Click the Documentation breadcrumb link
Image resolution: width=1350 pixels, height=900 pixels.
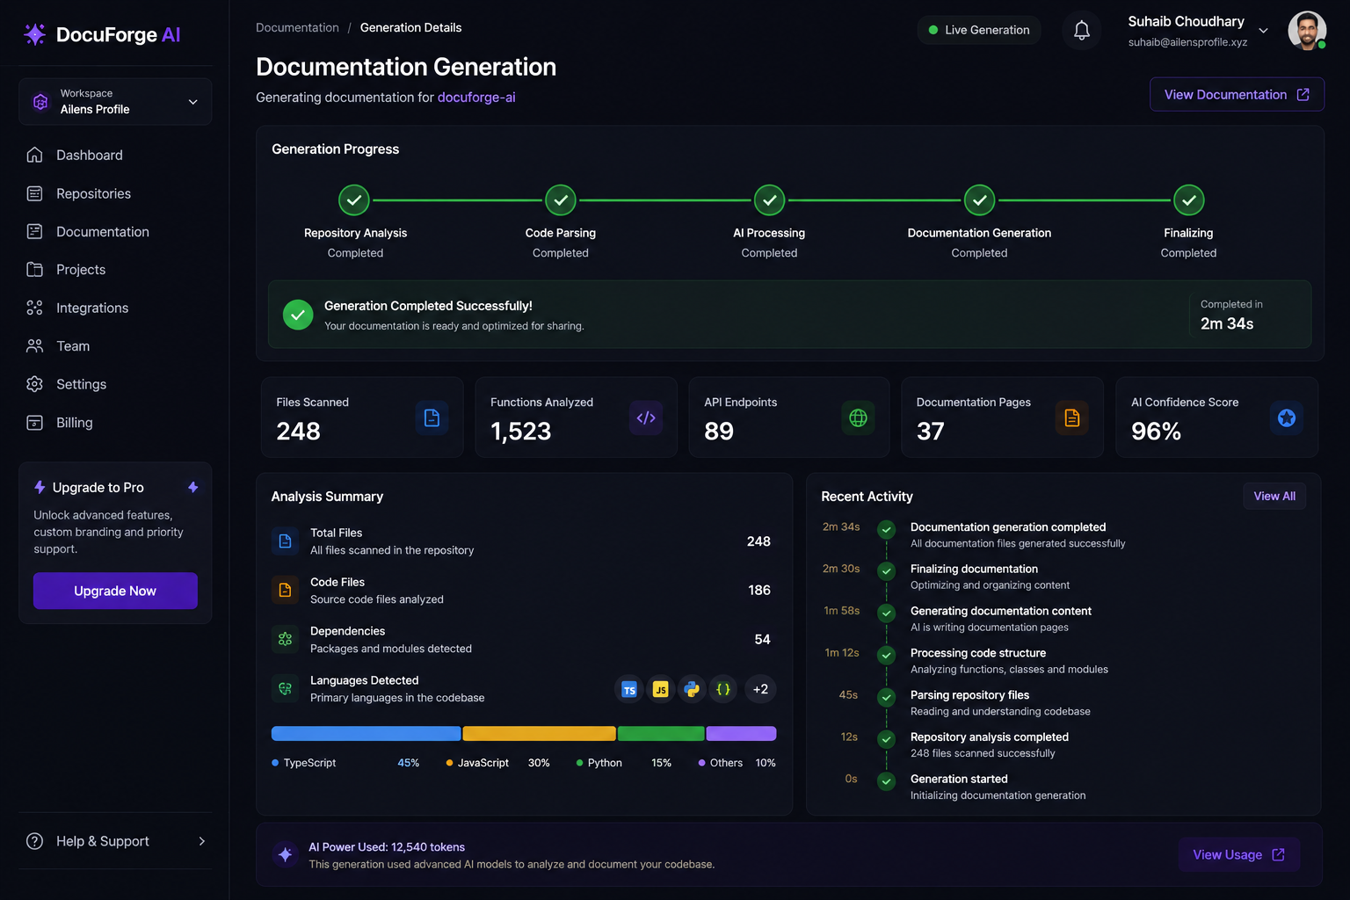[297, 28]
